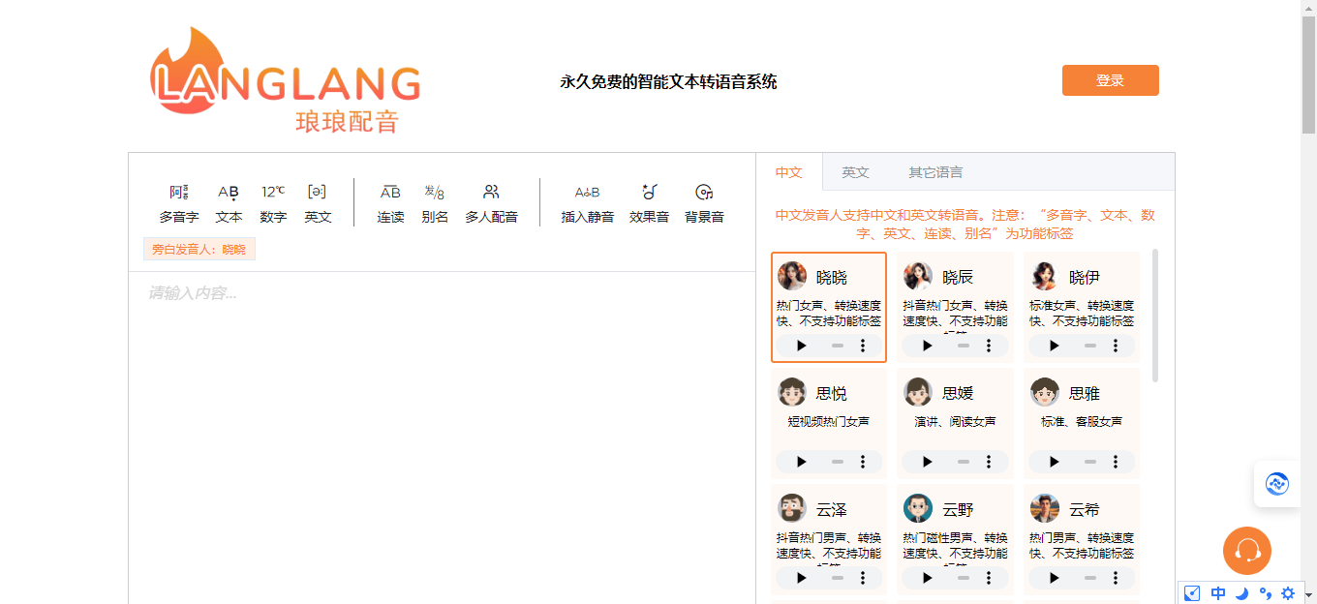Screen dimensions: 1317x604
Task: Click the 旁白发音人：晓晓 narrator tag
Action: tap(199, 250)
